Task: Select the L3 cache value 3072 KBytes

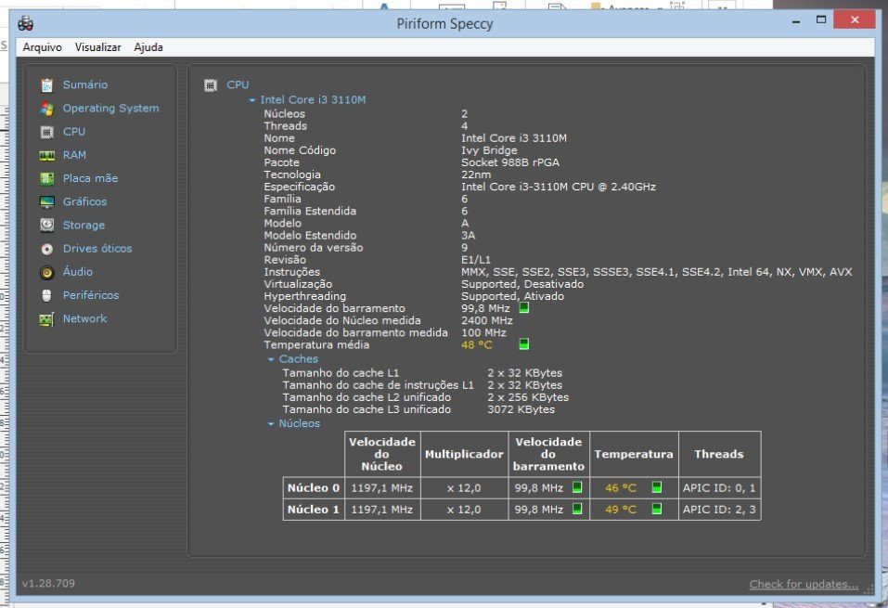Action: pyautogui.click(x=521, y=409)
